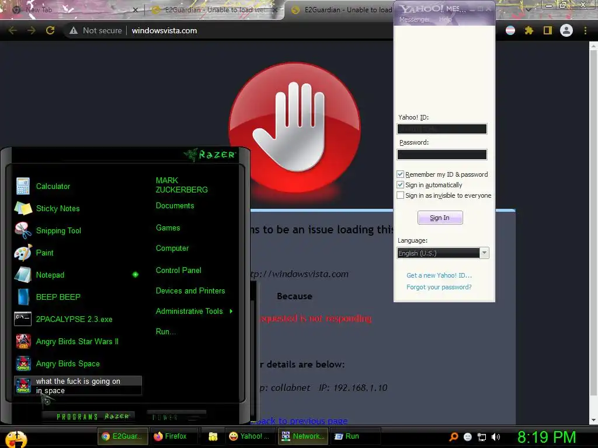Switch to the New Tab browser tab
Image resolution: width=598 pixels, height=448 pixels.
[x=72, y=10]
